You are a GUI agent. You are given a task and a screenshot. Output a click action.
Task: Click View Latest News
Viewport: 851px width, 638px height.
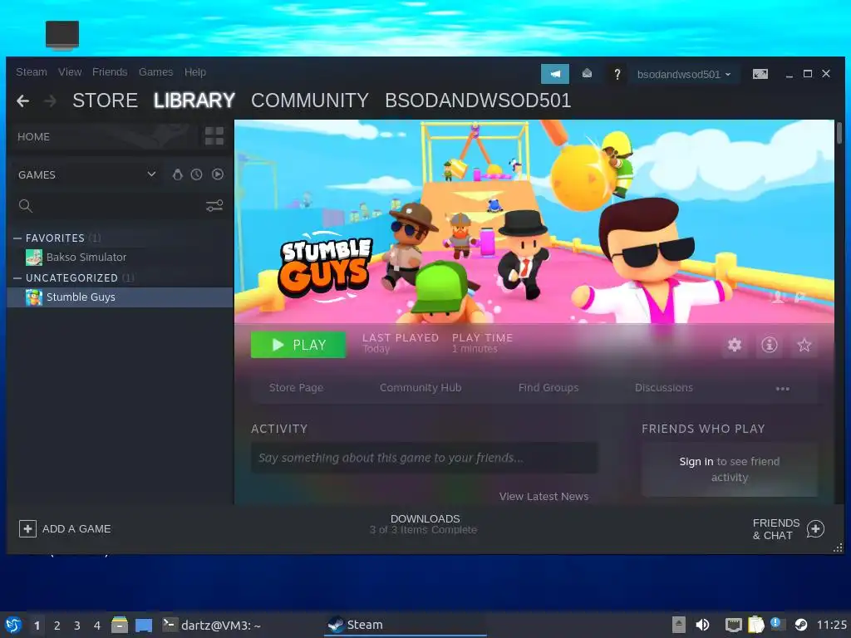click(544, 497)
